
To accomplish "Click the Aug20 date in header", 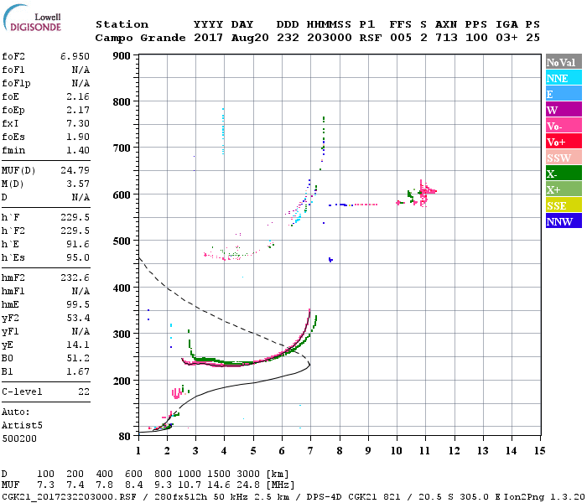I will pyautogui.click(x=250, y=38).
